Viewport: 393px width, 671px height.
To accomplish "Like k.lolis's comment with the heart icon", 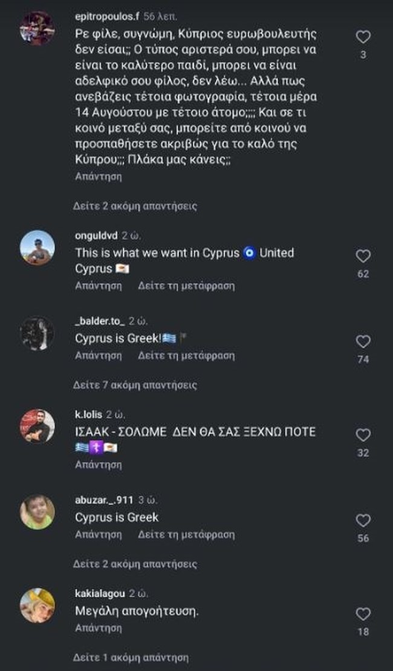I will 363,435.
